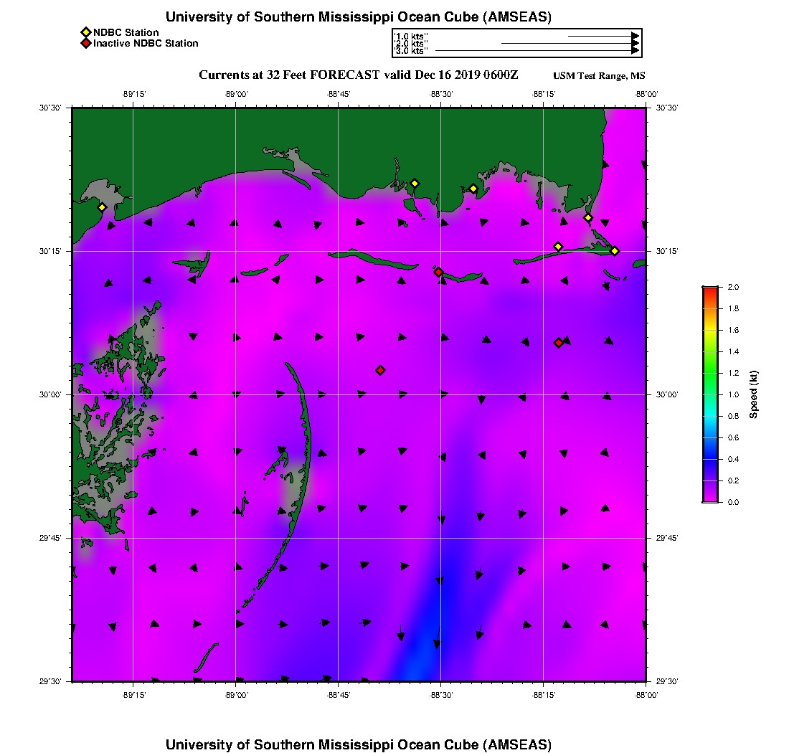Viewport: 789px width, 753px height.
Task: Click the red top of speed color bar
Action: point(710,290)
